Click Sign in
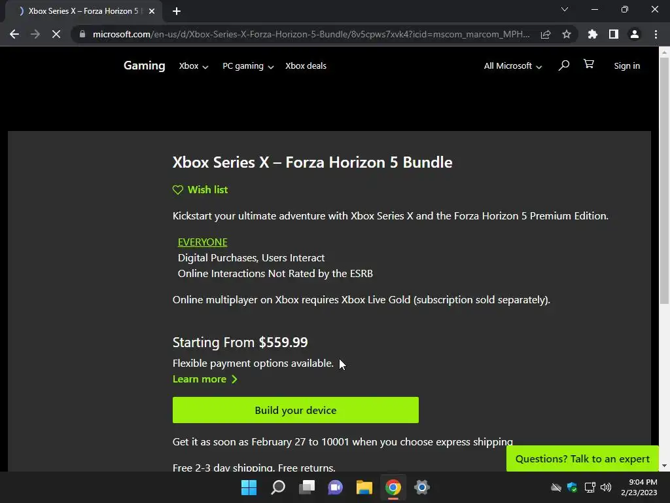This screenshot has width=670, height=503. (x=627, y=66)
